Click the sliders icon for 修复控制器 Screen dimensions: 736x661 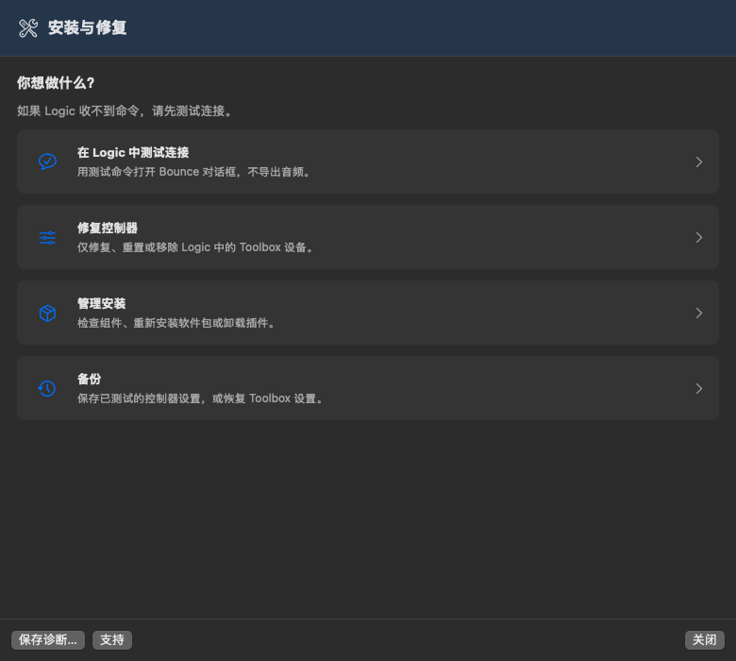(x=47, y=238)
